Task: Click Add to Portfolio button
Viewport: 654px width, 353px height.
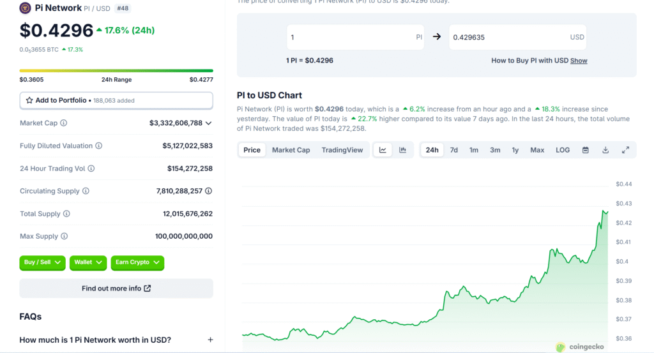Action: pos(116,100)
